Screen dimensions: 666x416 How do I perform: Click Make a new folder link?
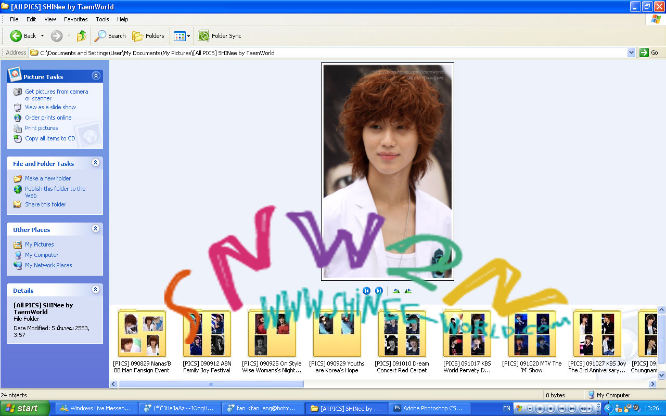[48, 178]
